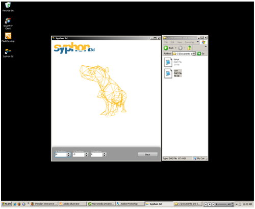The width and height of the screenshot is (255, 209).
Task: Click the media player stop button in taskbar
Action: [x=206, y=204]
